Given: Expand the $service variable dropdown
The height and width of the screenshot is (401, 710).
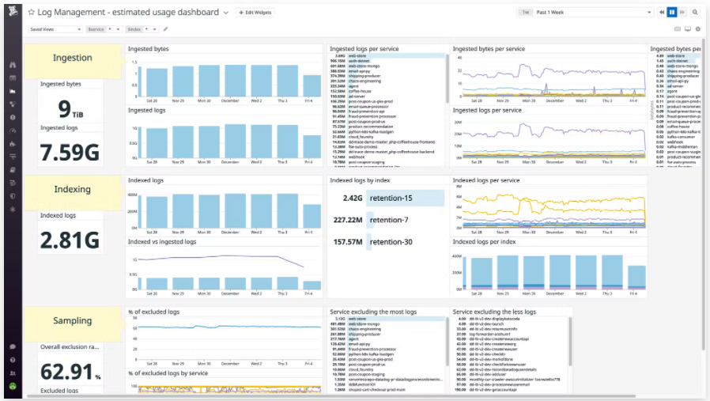Looking at the screenshot, I should click(104, 29).
